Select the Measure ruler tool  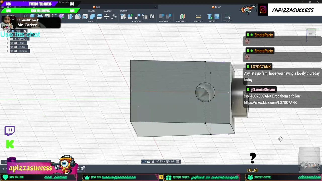(x=198, y=17)
